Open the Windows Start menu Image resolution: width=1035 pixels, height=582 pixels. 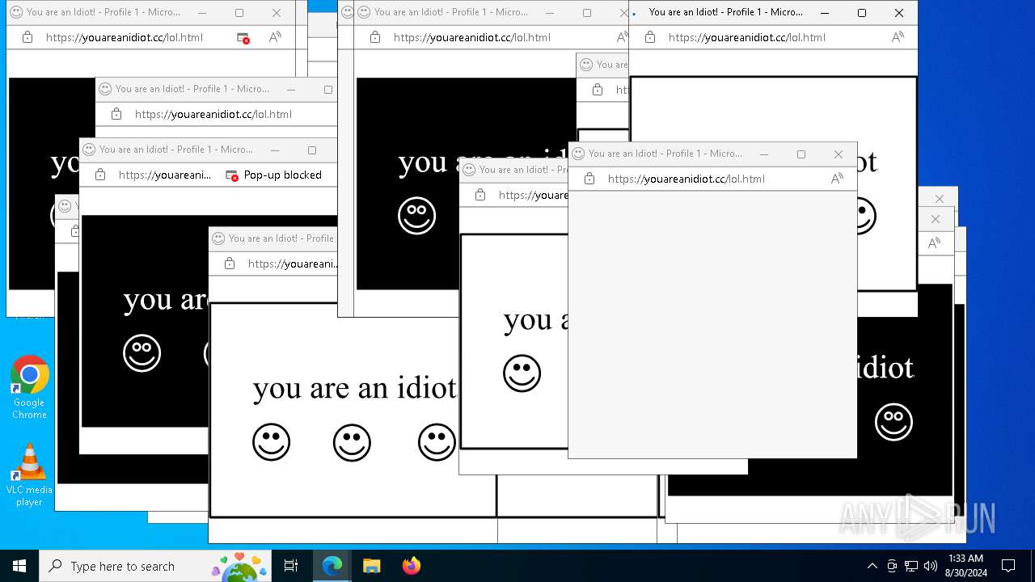tap(19, 566)
